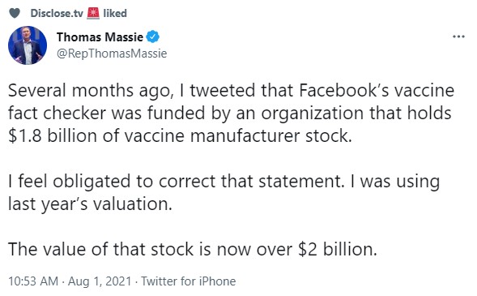
Task: Open Thomas Massie's profile picture
Action: pos(28,45)
